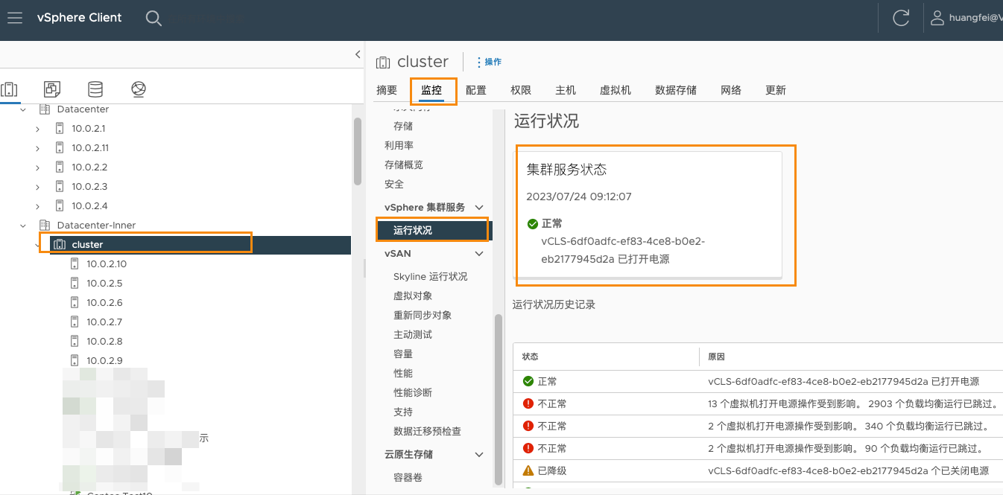1003x495 pixels.
Task: Collapse the Datacenter tree node
Action: pos(23,109)
